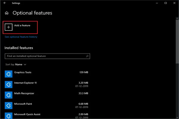This screenshot has width=179, height=119.
Task: Click the 2.89 MB size value
Action: pos(83,114)
